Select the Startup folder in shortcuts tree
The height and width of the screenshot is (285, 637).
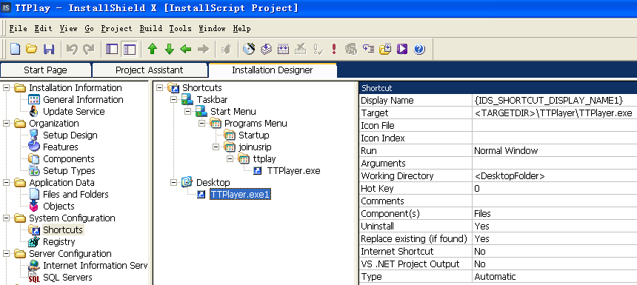253,135
